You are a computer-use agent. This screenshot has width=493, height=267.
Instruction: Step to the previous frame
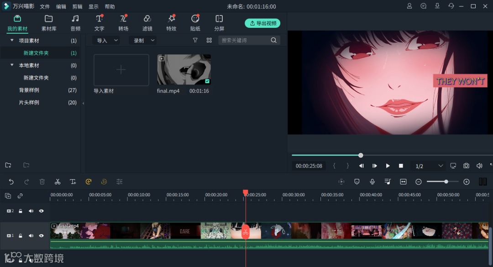[361, 166]
